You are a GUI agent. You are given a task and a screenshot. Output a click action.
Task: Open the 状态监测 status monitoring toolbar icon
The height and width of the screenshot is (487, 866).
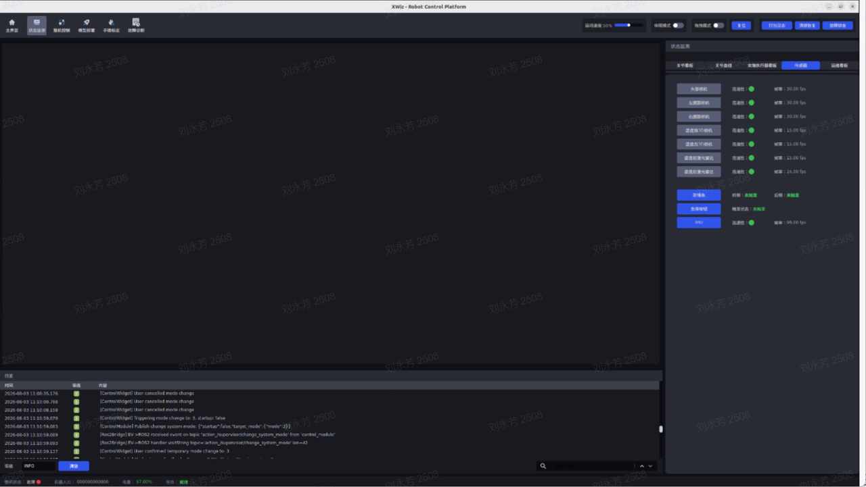[37, 26]
